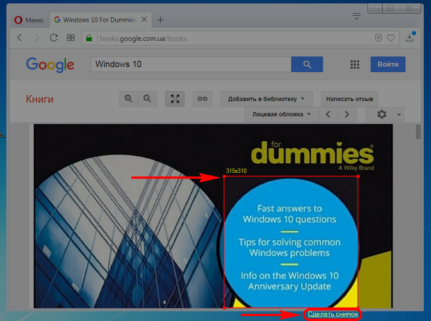Open the Opera tab menu icon
The image size is (431, 321).
tap(356, 16)
